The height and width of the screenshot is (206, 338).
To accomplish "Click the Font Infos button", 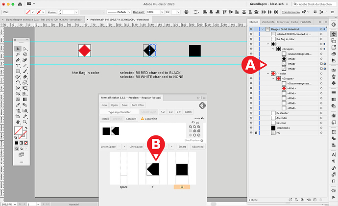I will [x=138, y=105].
